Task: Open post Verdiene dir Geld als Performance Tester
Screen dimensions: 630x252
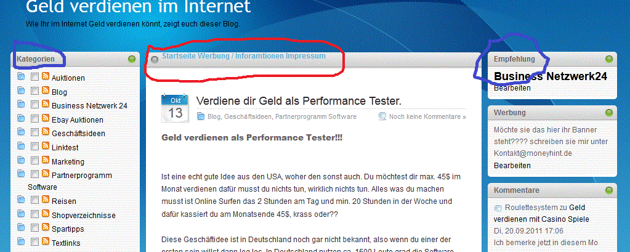Action: [299, 101]
